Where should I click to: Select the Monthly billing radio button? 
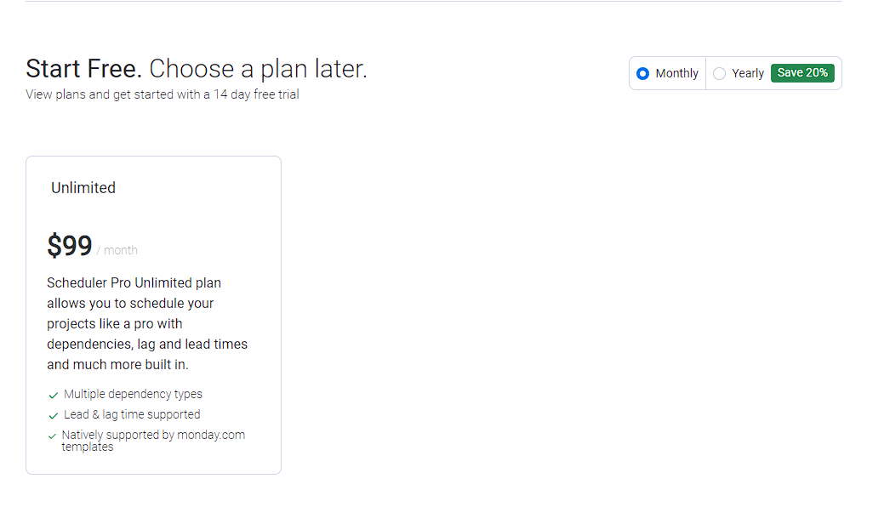tap(642, 73)
